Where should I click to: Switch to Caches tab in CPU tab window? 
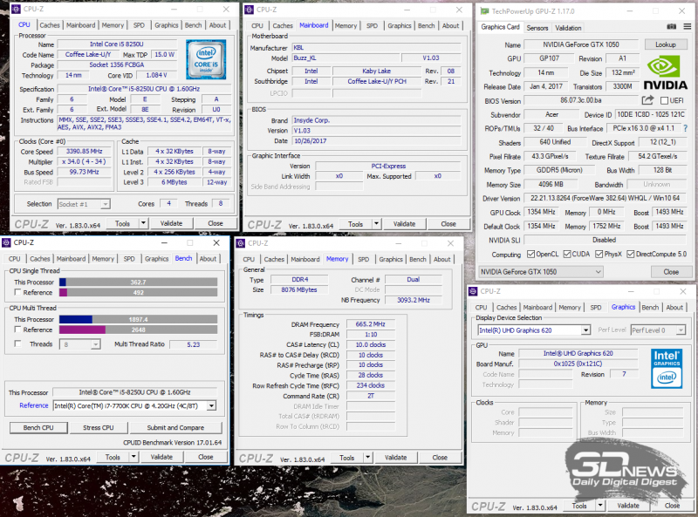point(50,25)
